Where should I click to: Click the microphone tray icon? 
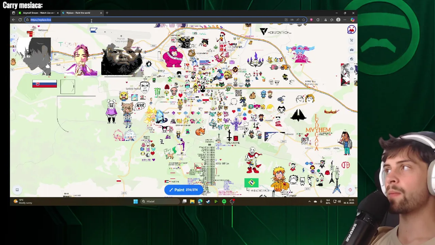321,201
